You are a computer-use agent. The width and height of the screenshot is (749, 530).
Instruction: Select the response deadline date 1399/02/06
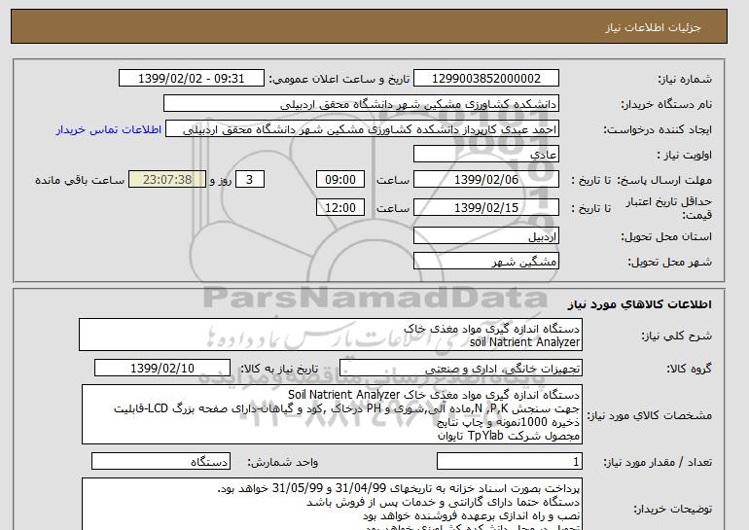click(x=486, y=180)
